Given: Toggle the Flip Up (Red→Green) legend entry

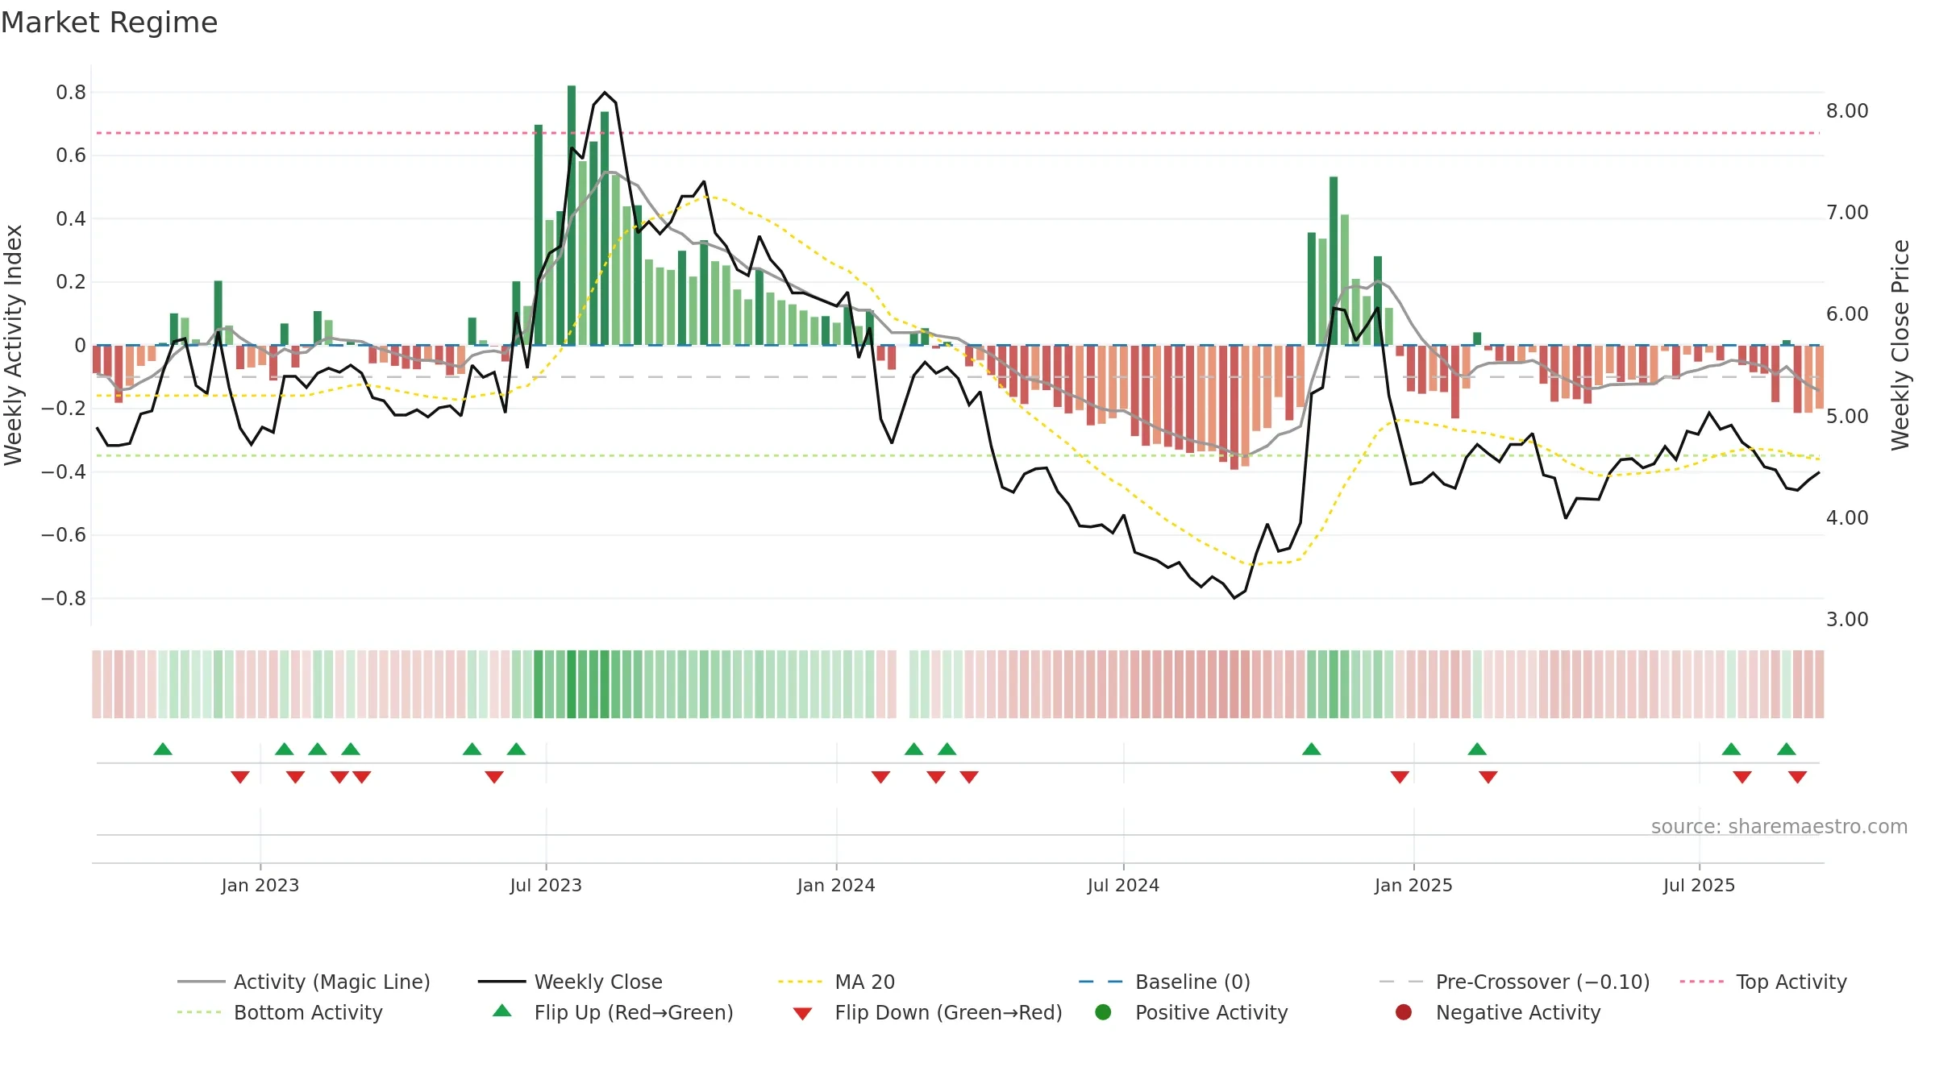Looking at the screenshot, I should pos(614,1012).
